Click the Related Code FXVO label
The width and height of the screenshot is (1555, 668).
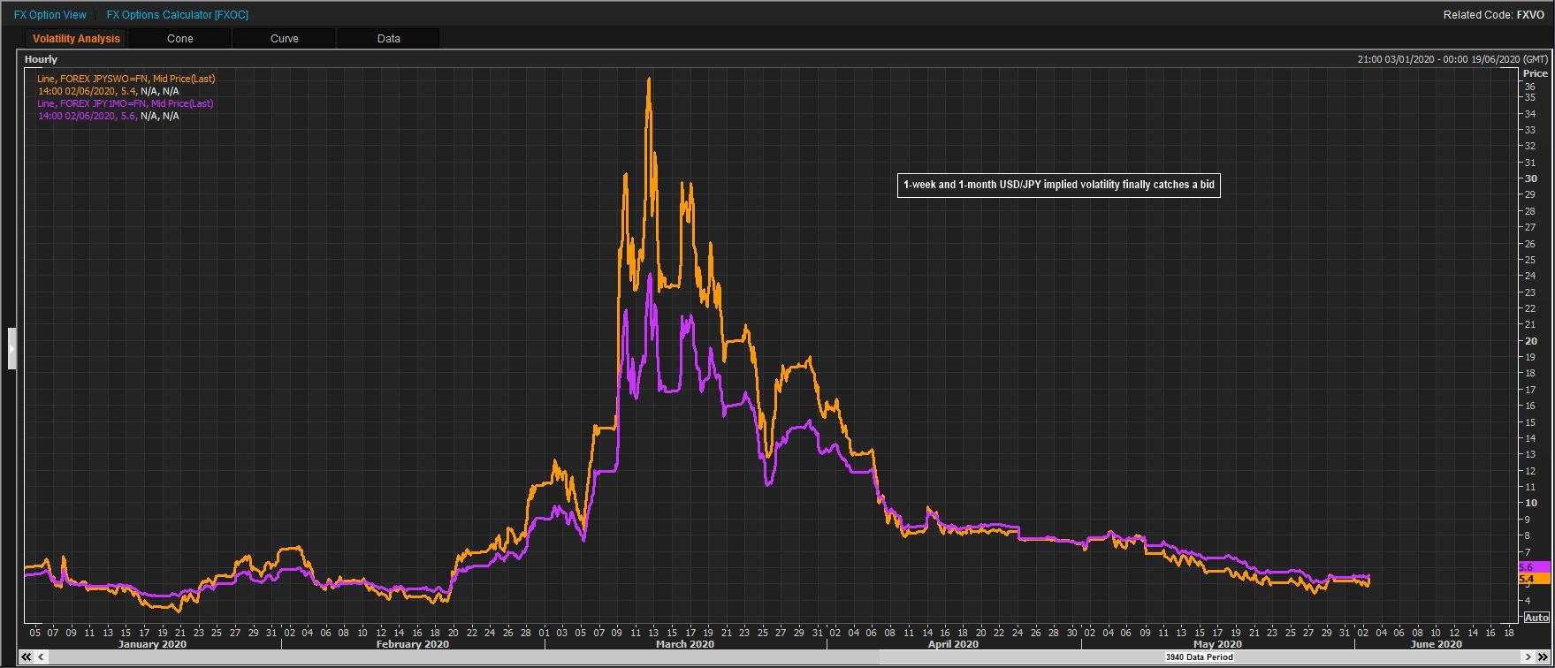1494,15
